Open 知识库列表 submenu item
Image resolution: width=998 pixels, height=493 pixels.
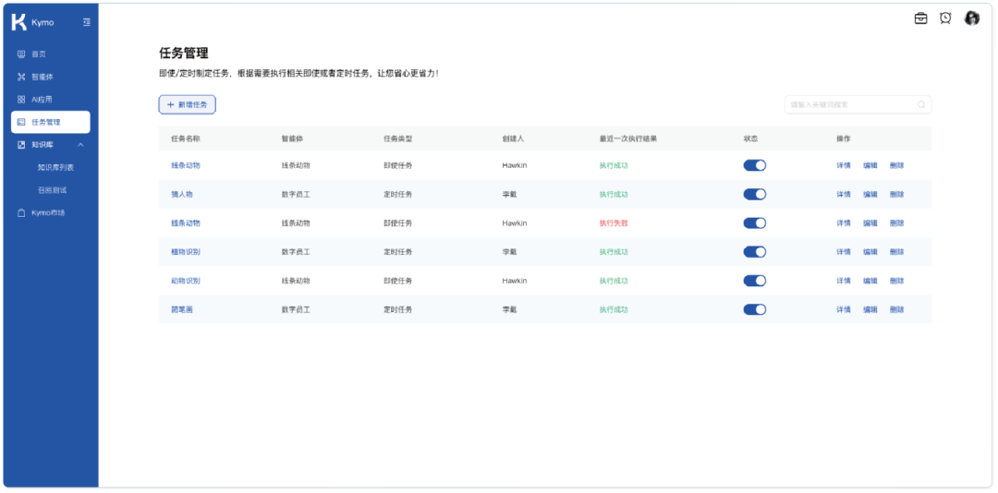click(x=56, y=168)
